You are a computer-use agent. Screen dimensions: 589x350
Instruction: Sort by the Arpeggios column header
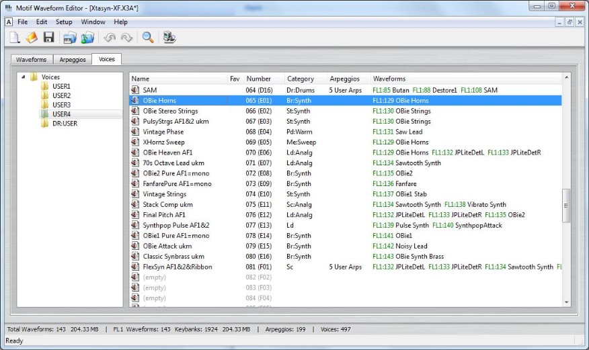348,79
